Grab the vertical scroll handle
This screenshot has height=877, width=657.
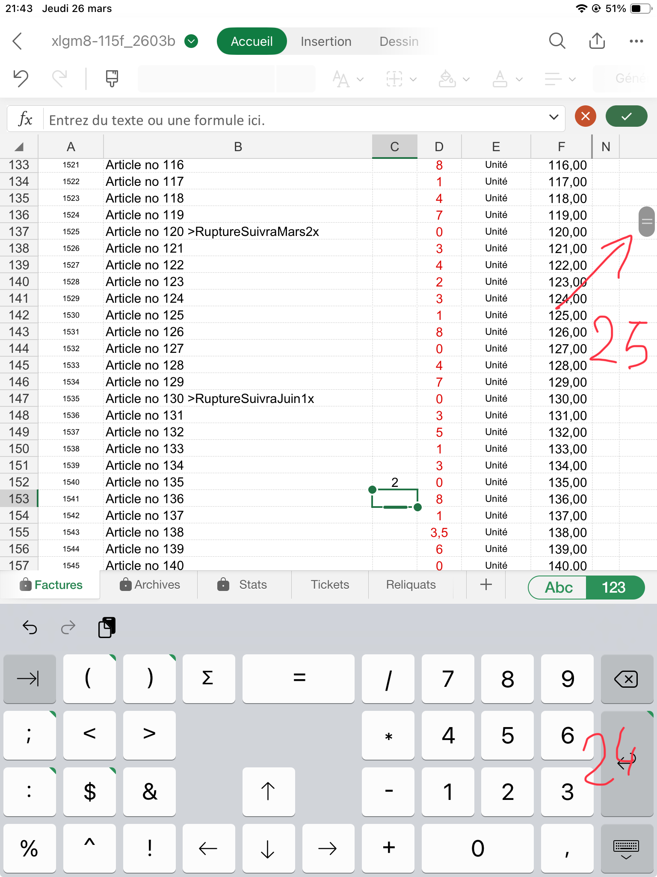pos(646,221)
